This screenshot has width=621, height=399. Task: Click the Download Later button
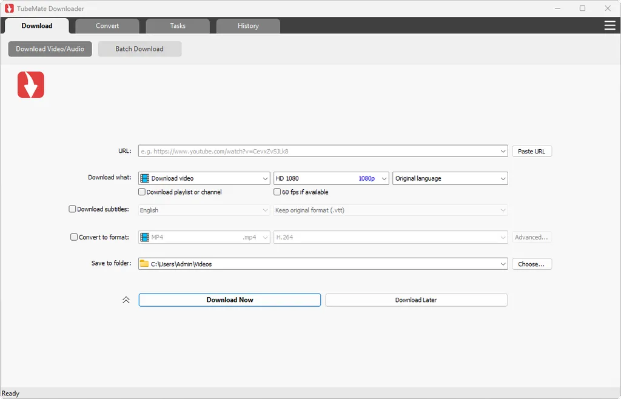pos(416,300)
